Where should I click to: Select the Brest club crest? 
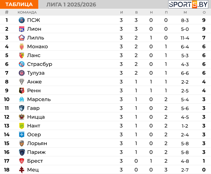[x=22, y=161]
